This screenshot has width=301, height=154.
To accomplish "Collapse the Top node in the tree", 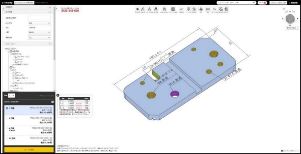I will tap(9, 67).
